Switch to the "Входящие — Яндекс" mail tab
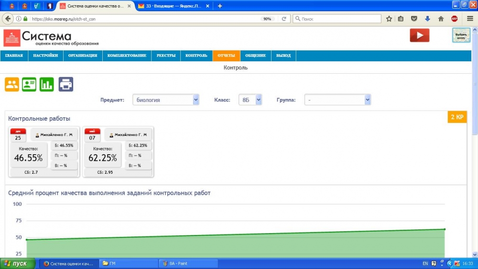 coord(174,6)
